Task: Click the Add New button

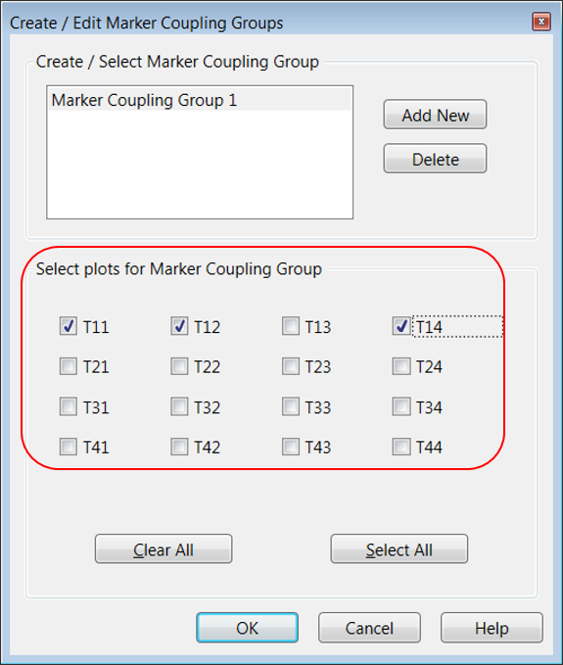Action: (435, 115)
